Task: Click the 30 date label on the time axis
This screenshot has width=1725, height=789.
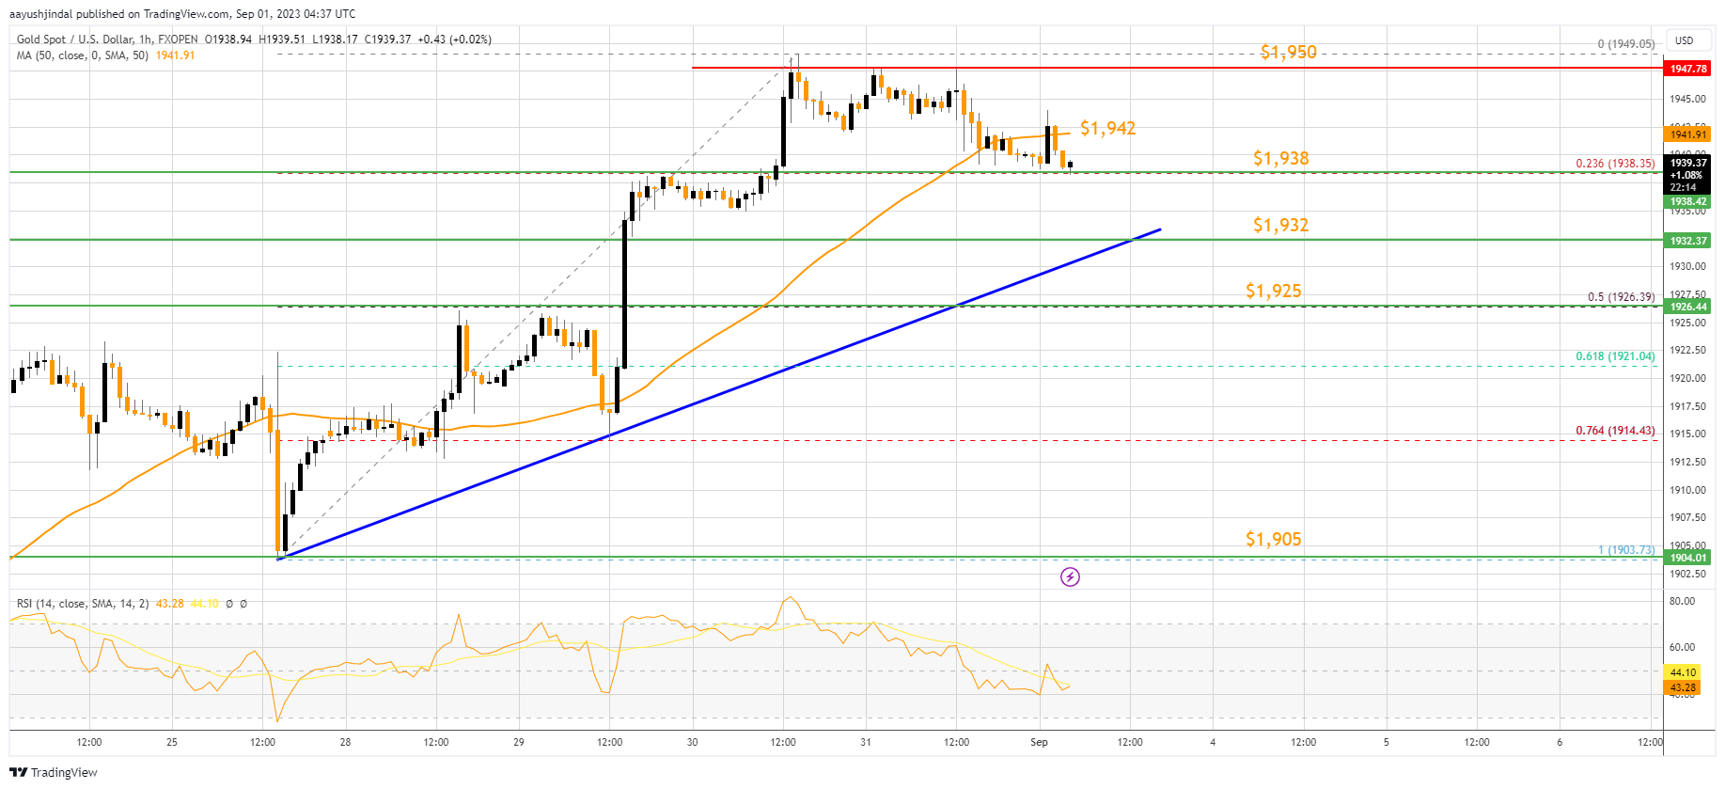Action: 692,742
